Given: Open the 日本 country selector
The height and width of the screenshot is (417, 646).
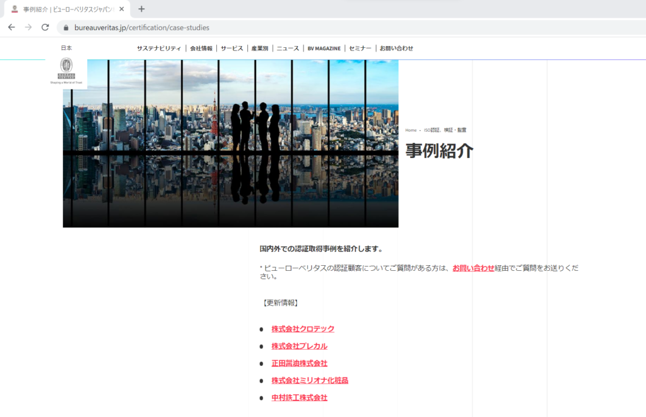Looking at the screenshot, I should (66, 48).
